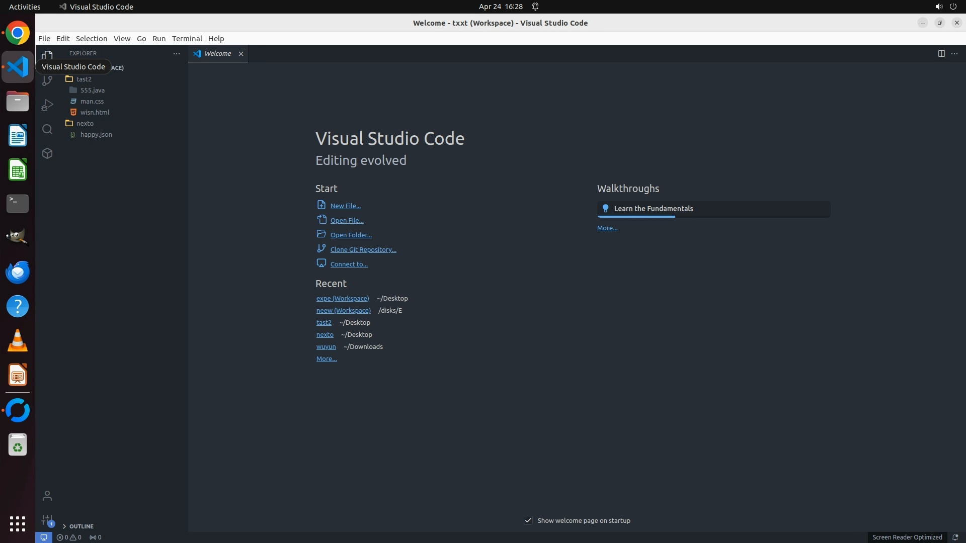This screenshot has width=966, height=543.
Task: Toggle Screen Reader Optimized status item
Action: point(907,537)
